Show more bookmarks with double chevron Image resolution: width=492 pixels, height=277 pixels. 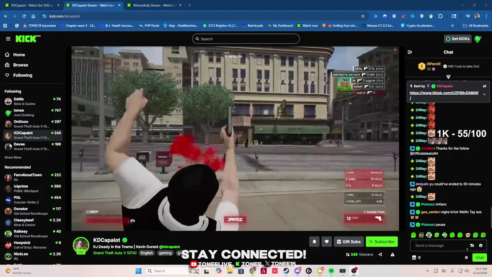[452, 26]
